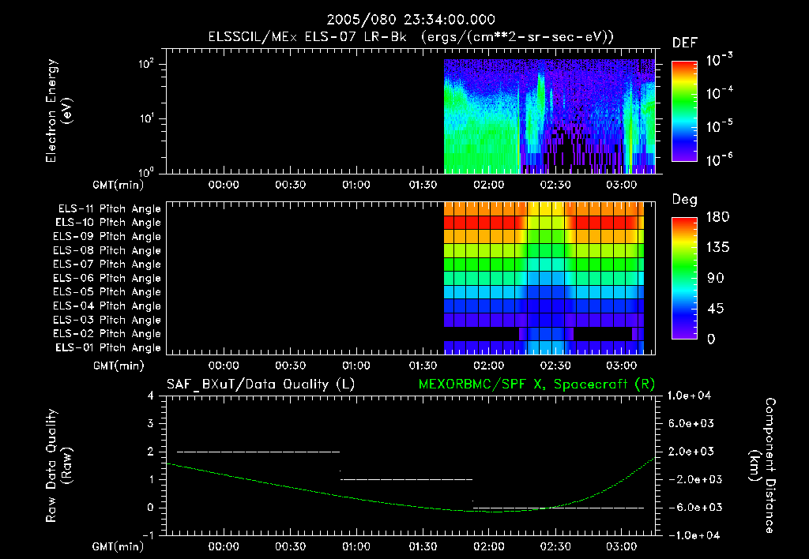This screenshot has width=809, height=559.
Task: Select the 'ELS-08 Pitch Angle' row label
Action: pos(107,250)
